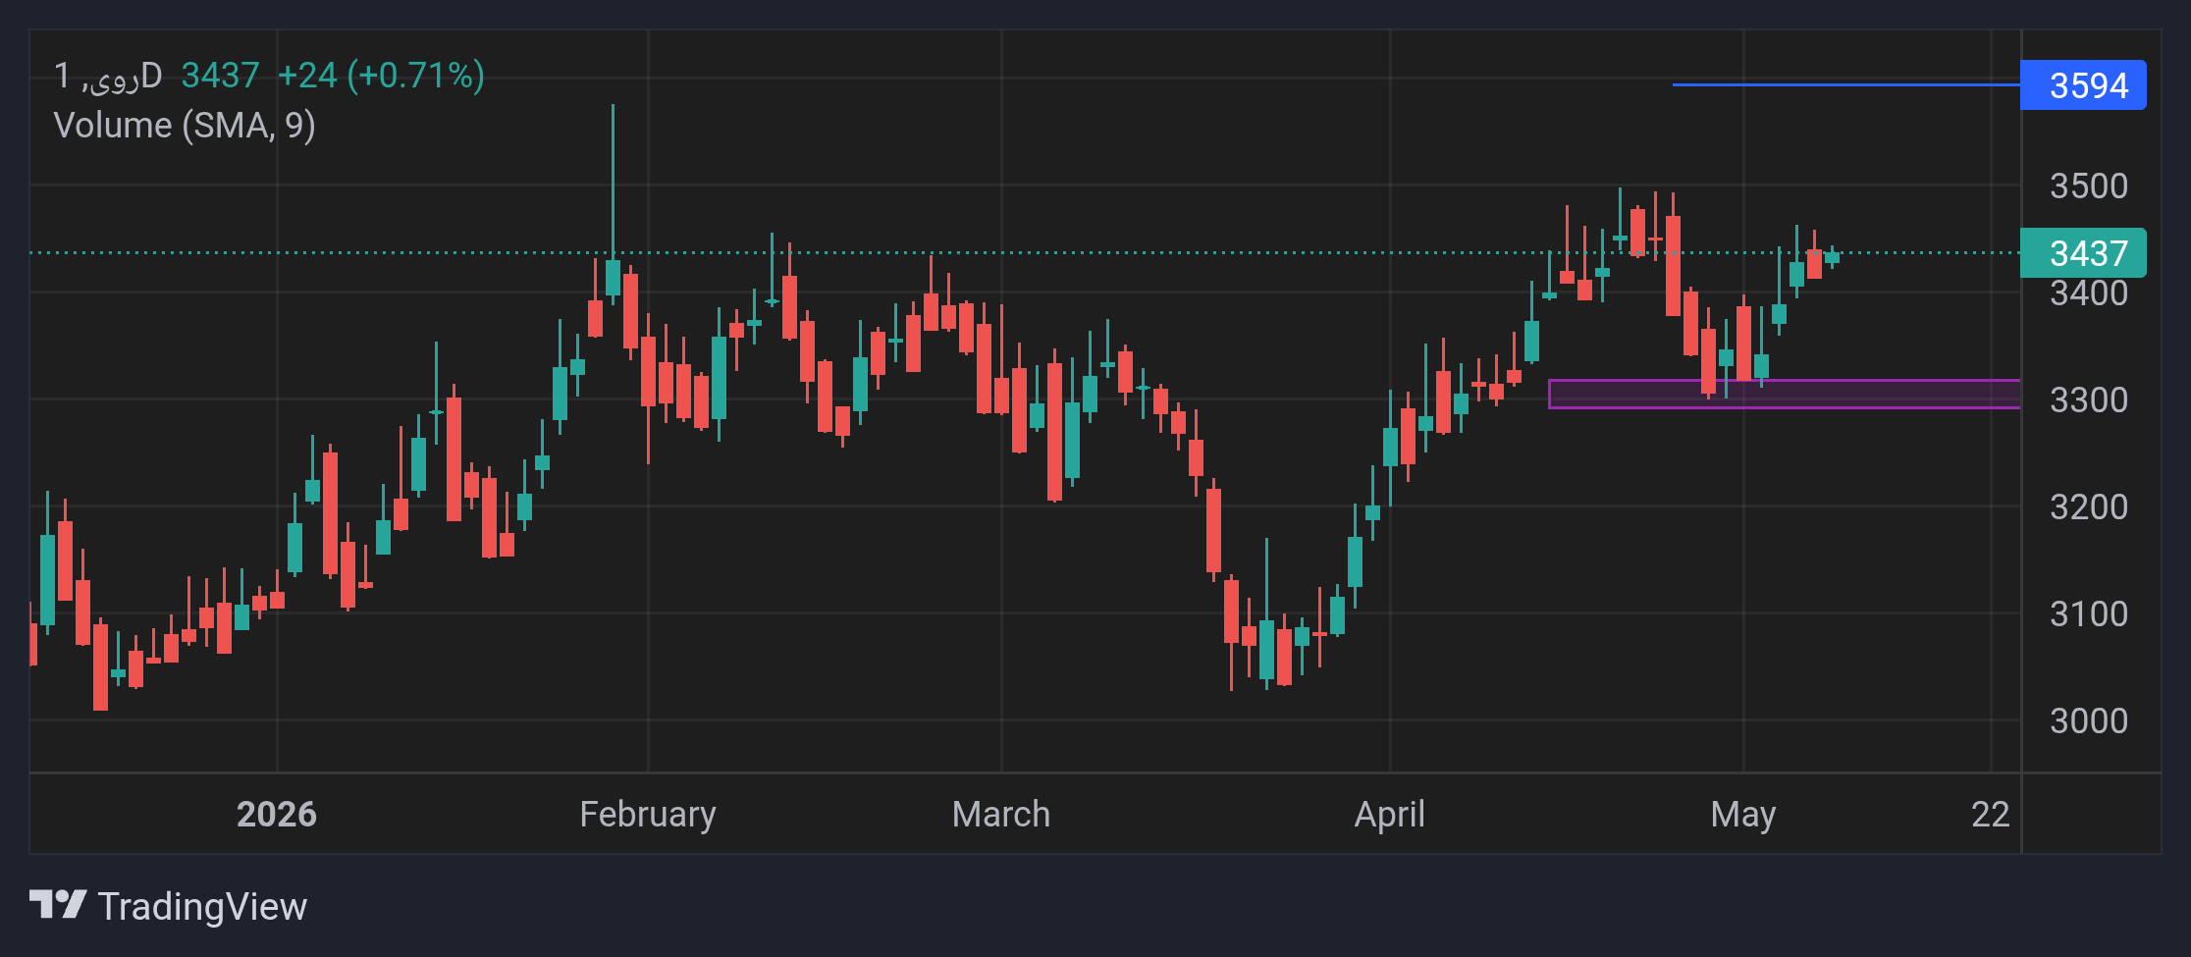Select the purple support zone rectangle
The height and width of the screenshot is (957, 2191).
(1784, 394)
